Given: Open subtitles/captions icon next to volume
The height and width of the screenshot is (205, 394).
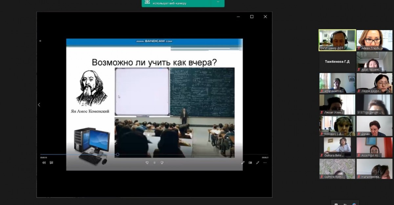Looking at the screenshot, I should 51,162.
